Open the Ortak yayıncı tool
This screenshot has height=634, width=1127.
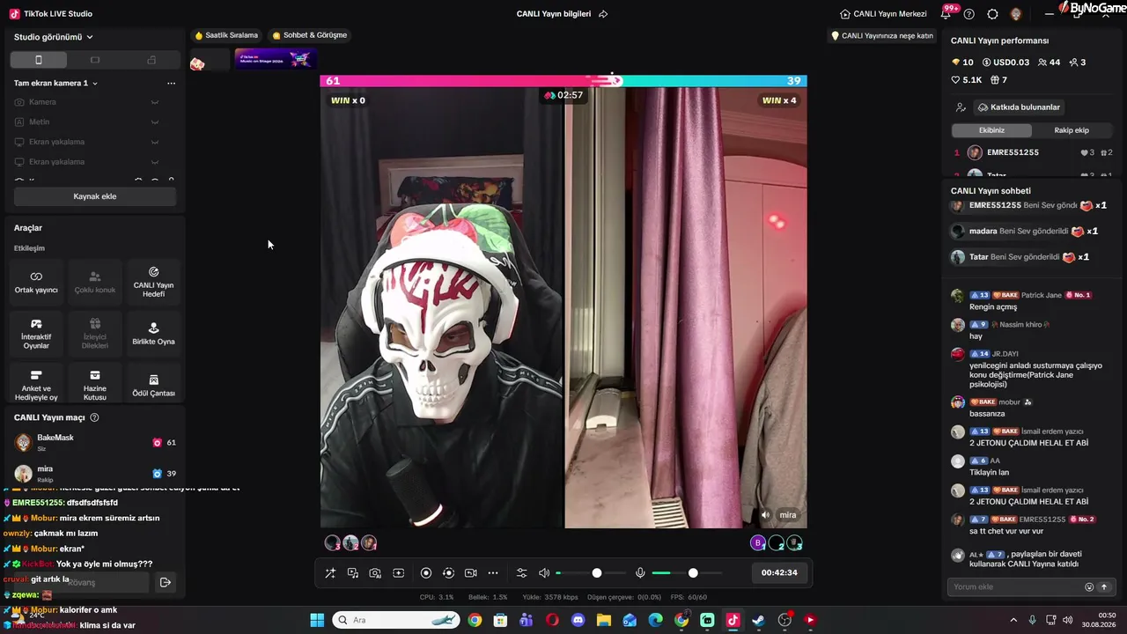[36, 282]
